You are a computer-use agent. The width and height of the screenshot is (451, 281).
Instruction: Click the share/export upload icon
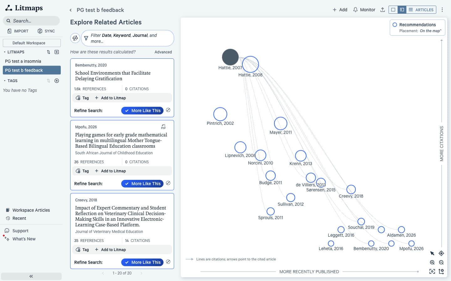pyautogui.click(x=382, y=10)
